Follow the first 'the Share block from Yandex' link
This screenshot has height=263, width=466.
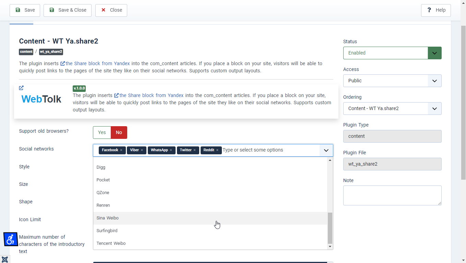95,63
